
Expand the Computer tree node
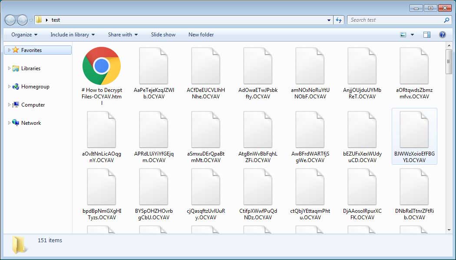(9, 104)
